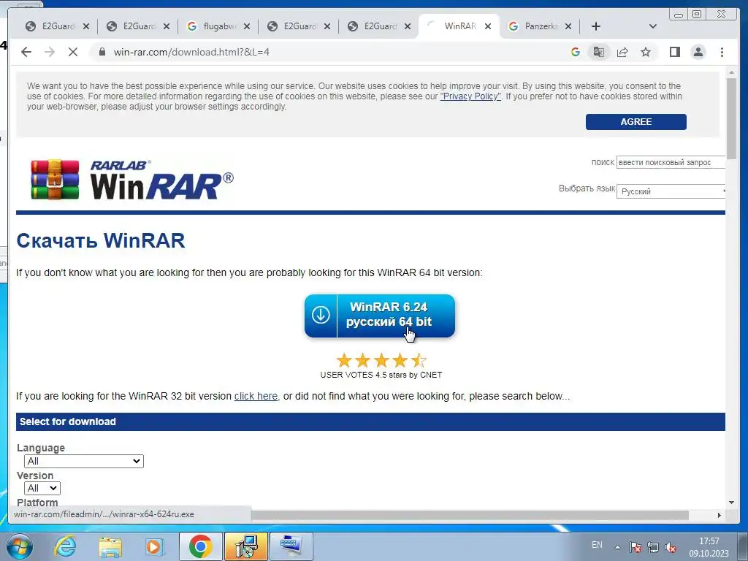
Task: Click the horizontal scrollbar right arrow
Action: (x=720, y=515)
